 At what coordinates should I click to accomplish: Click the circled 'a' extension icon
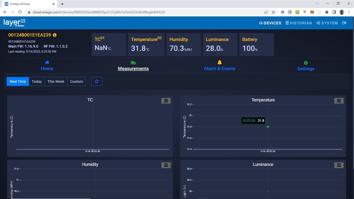coord(290,12)
